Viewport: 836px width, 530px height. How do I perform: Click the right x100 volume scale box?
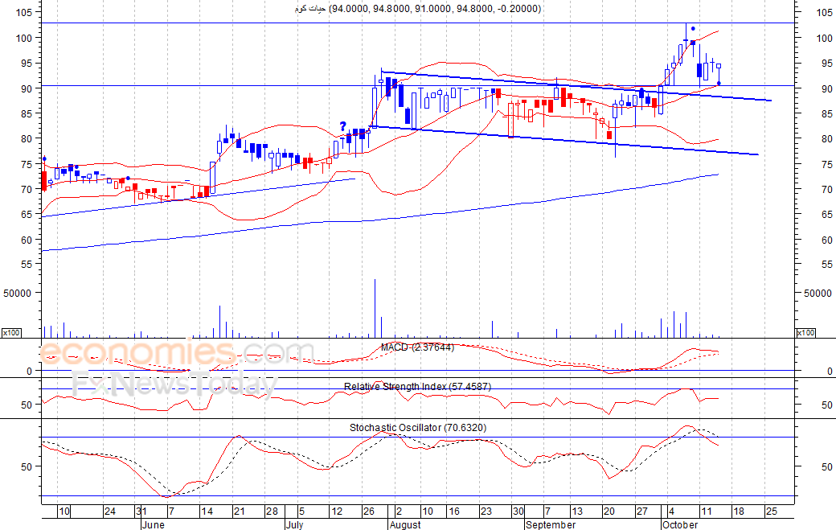[x=805, y=333]
